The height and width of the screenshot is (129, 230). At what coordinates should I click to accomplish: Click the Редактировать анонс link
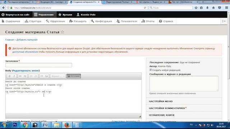tap(26, 71)
